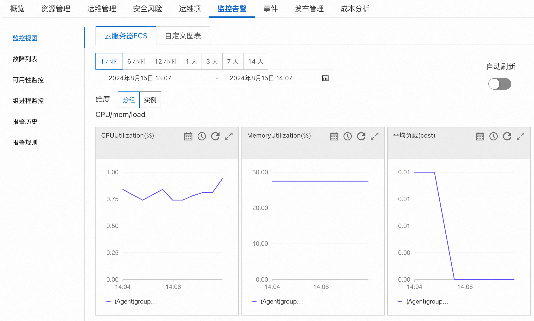
Task: Open the 事件 top tab
Action: pyautogui.click(x=271, y=9)
